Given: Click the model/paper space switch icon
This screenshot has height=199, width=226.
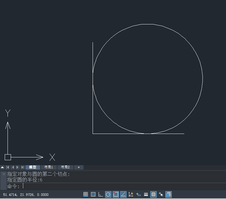Looking at the screenshot, I should 169,194.
